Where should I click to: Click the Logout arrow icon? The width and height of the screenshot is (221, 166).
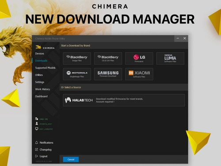36,156
